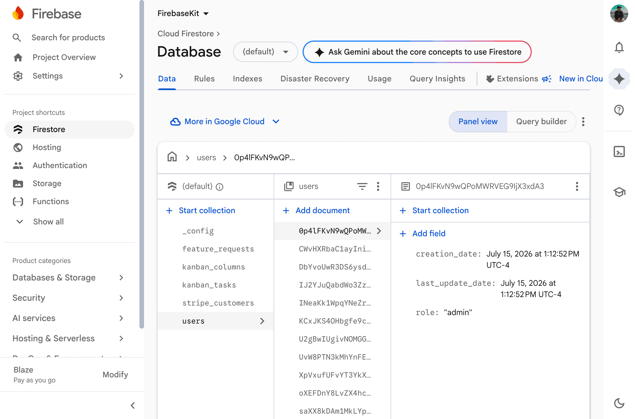Open the learning graduation cap icon

click(x=619, y=192)
